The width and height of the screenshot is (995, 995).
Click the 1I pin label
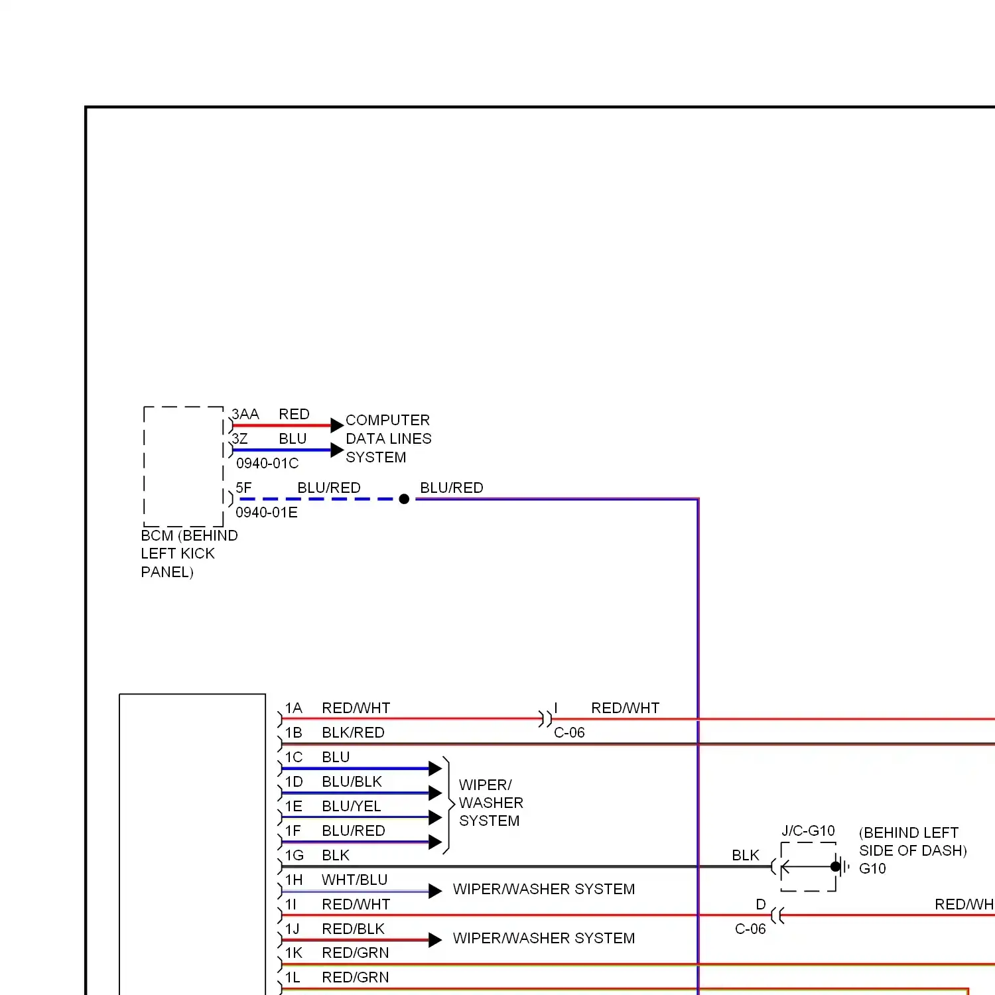point(291,905)
